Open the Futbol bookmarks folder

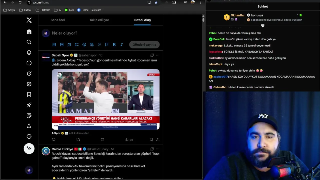25,10
